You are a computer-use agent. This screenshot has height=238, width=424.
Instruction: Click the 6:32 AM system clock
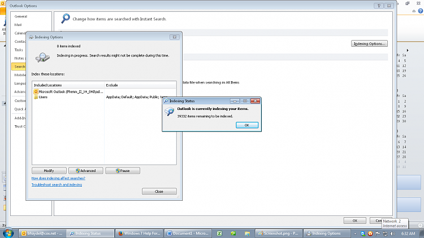pos(408,233)
